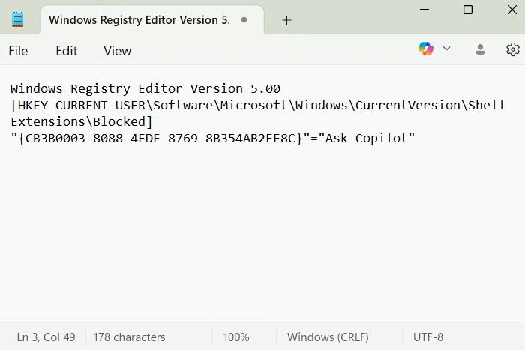
Task: Maximize the Notepad window
Action: [468, 10]
